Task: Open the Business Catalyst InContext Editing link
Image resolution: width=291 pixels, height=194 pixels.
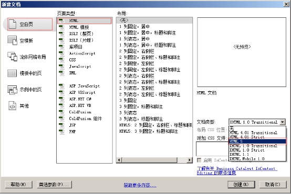Action: tap(237, 170)
